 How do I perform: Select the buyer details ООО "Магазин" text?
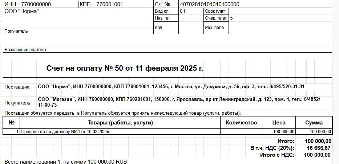click(178, 102)
